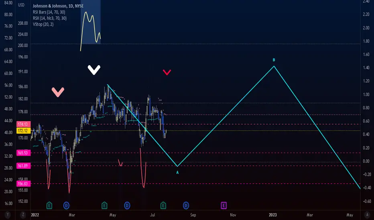Image resolution: width=374 pixels, height=220 pixels.
Task: Click the USD currency label
Action: click(x=21, y=5)
